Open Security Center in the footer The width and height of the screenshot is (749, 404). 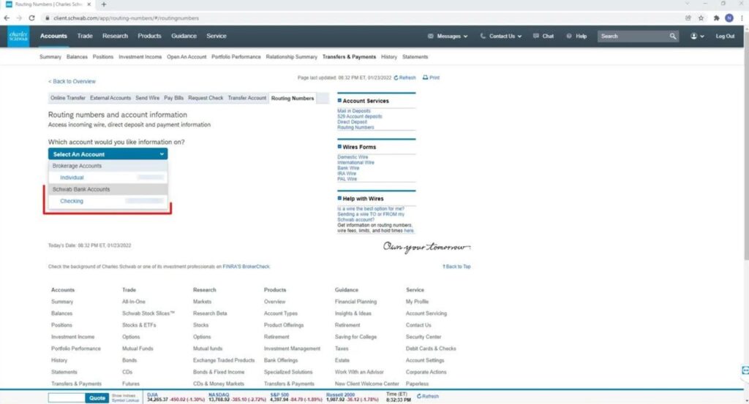point(424,338)
